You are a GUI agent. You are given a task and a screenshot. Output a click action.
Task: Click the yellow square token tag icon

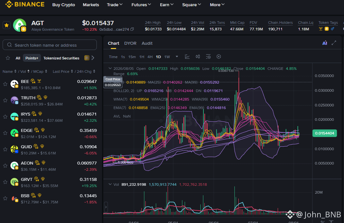point(327,29)
